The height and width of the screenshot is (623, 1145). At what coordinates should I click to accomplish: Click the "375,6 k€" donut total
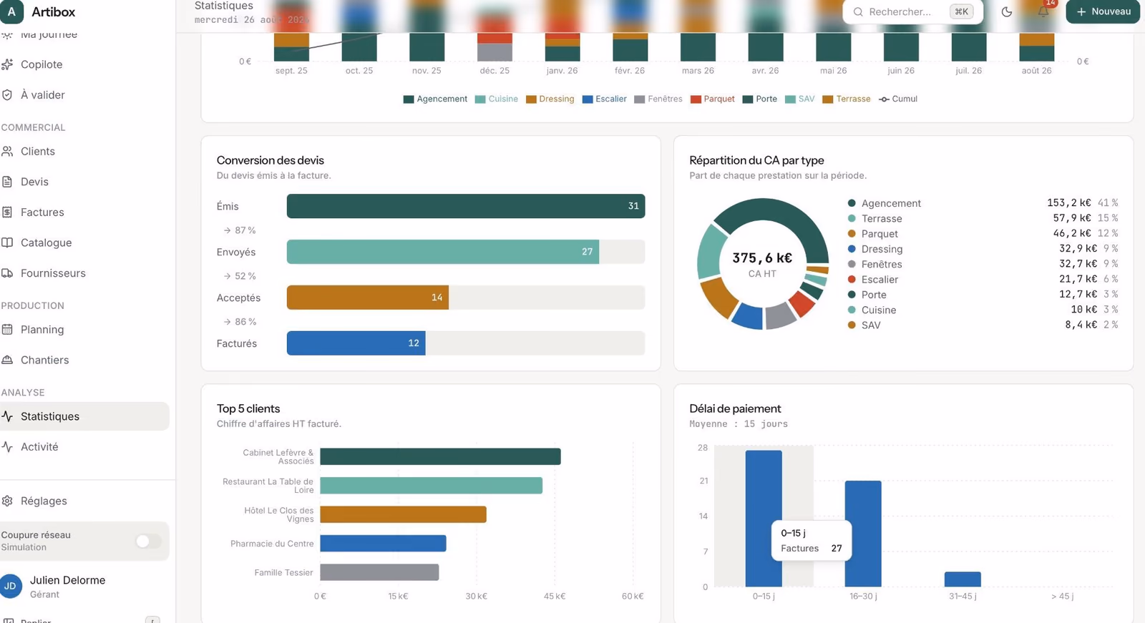click(x=762, y=258)
